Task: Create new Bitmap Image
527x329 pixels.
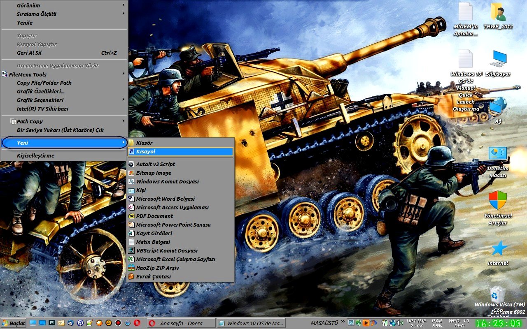Action: coord(181,173)
